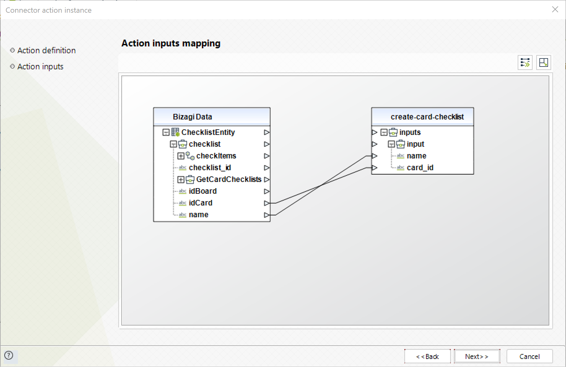Select the name attribute in Bizagi Data

coord(198,215)
